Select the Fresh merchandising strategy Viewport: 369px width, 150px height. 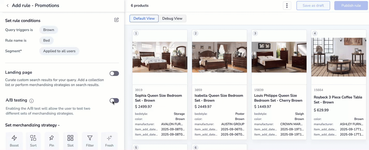pyautogui.click(x=109, y=140)
